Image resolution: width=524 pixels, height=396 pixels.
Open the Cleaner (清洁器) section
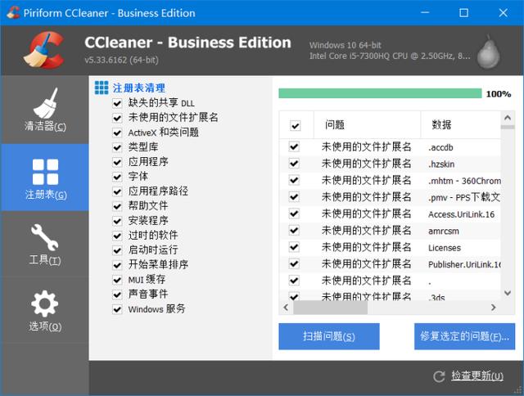45,110
